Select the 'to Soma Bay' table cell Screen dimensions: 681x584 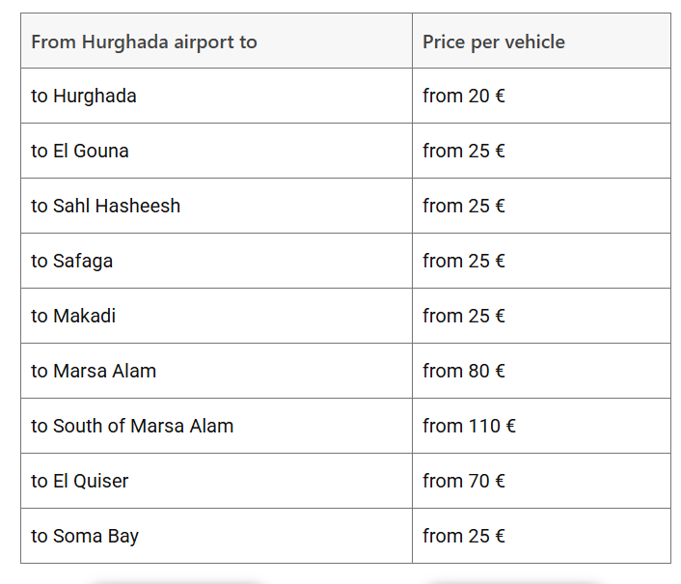85,536
